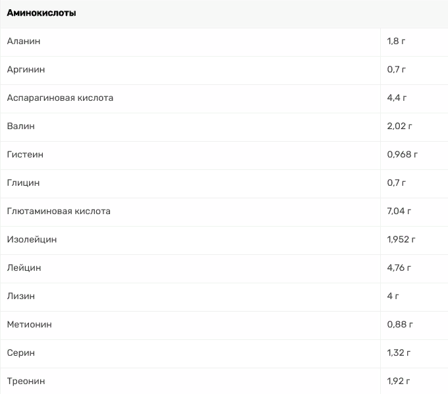
Task: Click the 7,04 г glutamic acid value
Action: point(399,211)
